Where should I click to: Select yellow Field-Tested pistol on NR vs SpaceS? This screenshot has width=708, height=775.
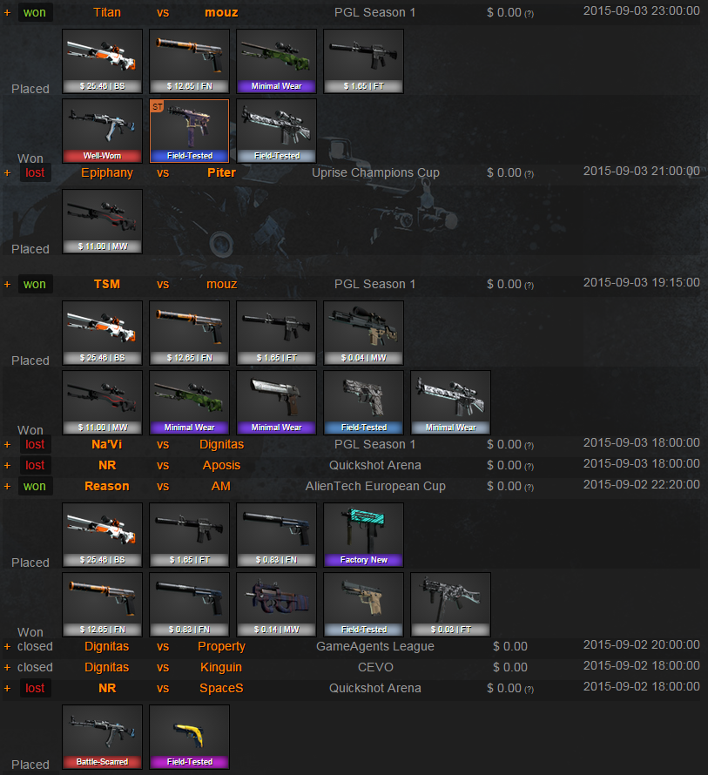189,738
